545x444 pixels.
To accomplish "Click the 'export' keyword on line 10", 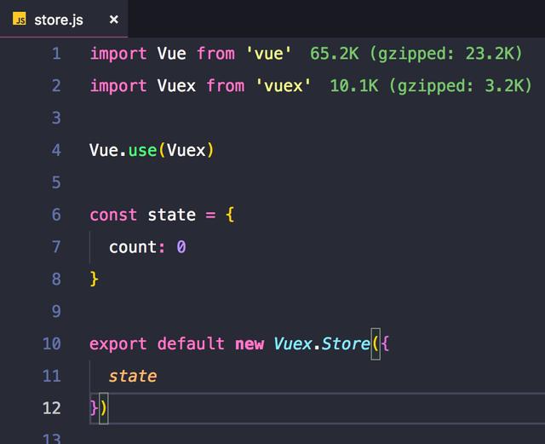I will click(x=118, y=344).
